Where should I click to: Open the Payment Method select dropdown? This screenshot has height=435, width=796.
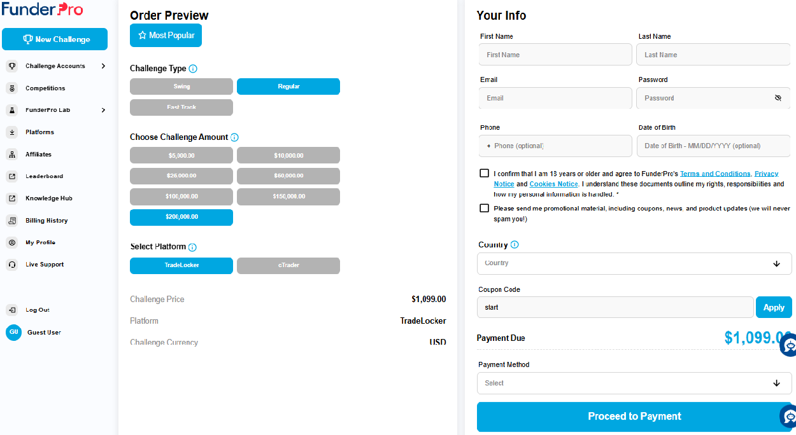point(634,383)
